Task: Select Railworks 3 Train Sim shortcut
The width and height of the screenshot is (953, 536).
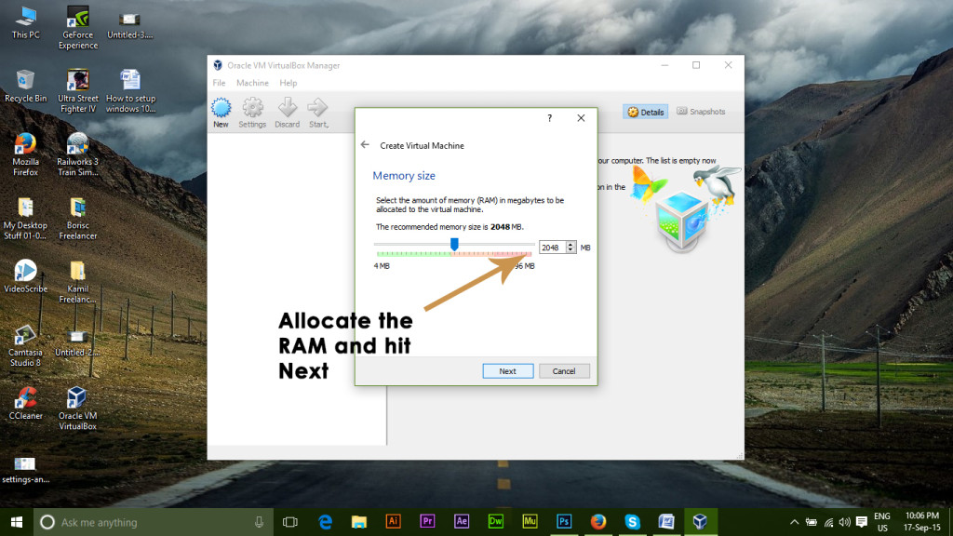Action: pyautogui.click(x=78, y=155)
